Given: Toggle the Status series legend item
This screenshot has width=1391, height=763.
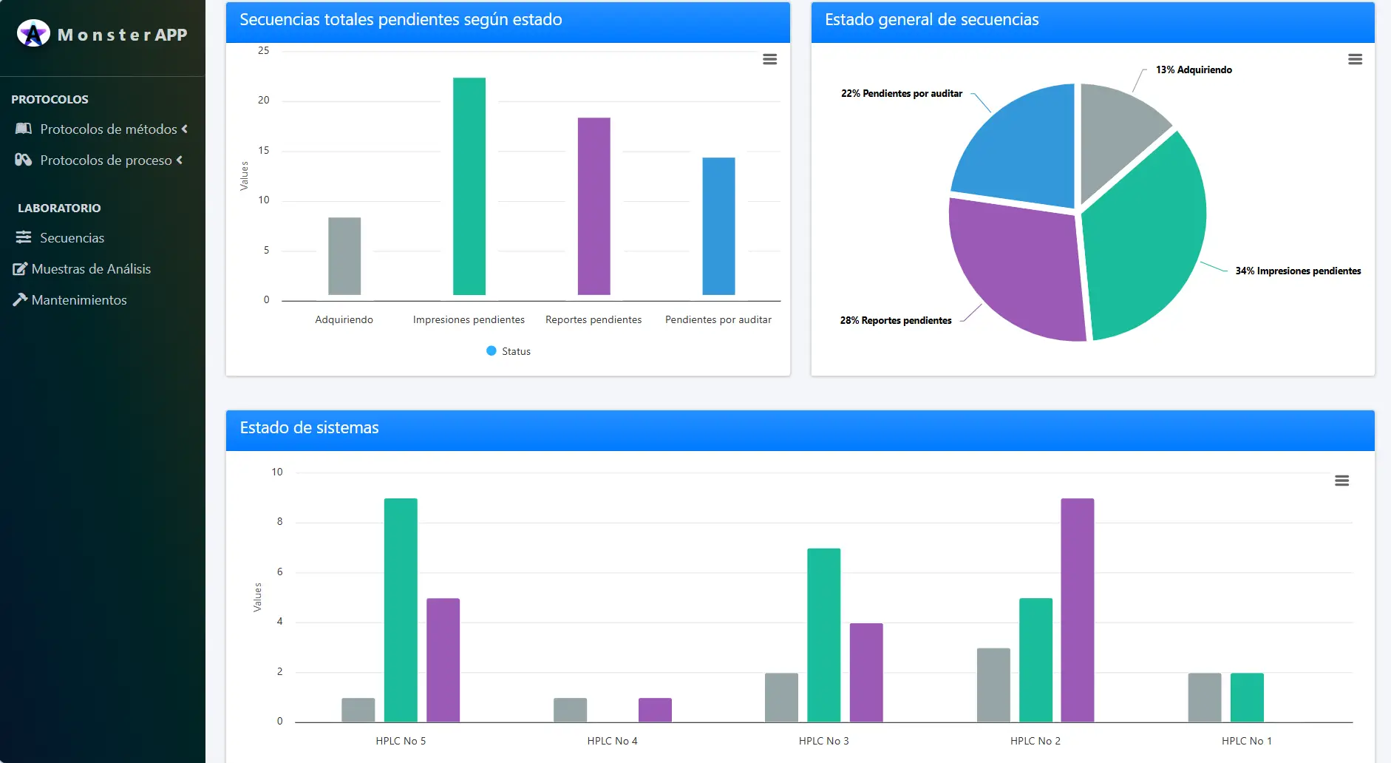Looking at the screenshot, I should tap(509, 351).
